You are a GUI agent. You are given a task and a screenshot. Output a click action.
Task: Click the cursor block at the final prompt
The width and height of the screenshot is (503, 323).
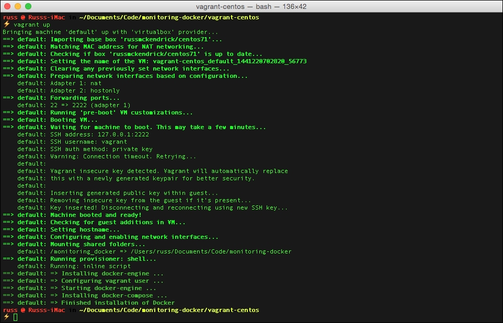pos(15,317)
